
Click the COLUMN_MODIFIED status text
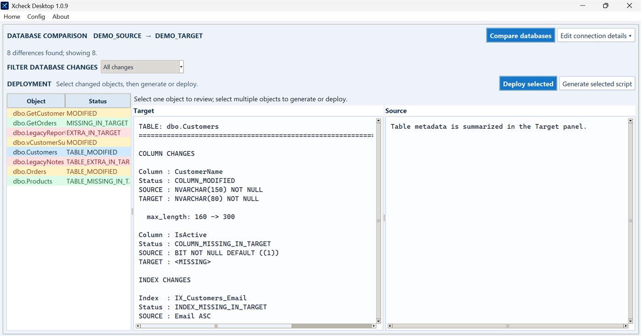pos(205,181)
